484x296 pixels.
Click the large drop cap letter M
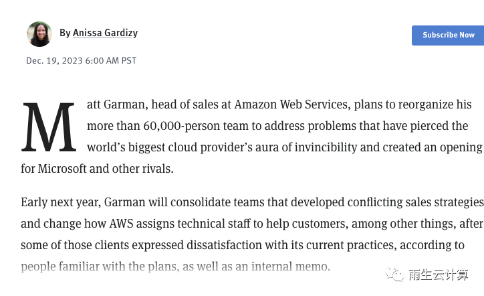point(49,127)
